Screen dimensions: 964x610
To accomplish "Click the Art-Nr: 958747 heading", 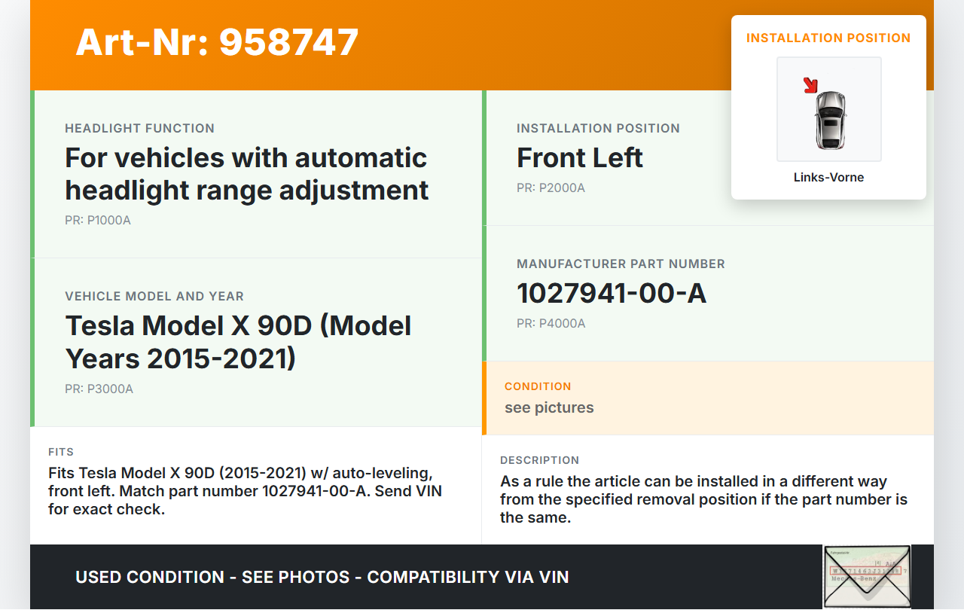I will pyautogui.click(x=217, y=42).
